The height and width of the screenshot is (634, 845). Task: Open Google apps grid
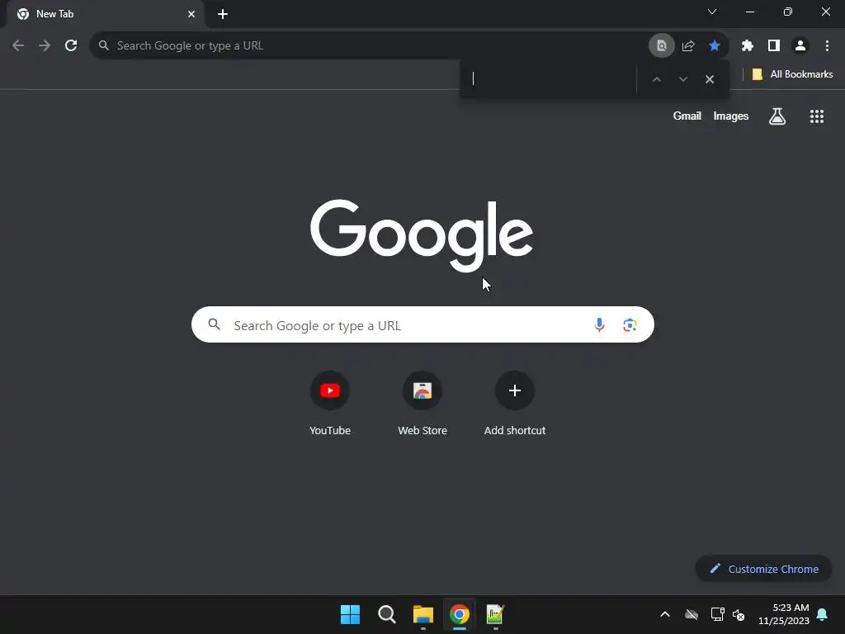point(817,116)
